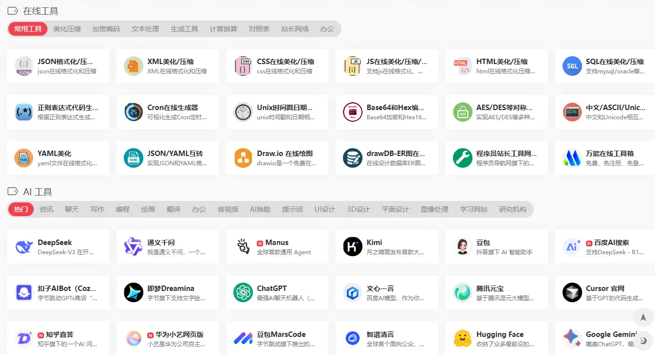Click the SQL在线美化/压缩 icon
This screenshot has height=355, width=655.
(x=572, y=66)
